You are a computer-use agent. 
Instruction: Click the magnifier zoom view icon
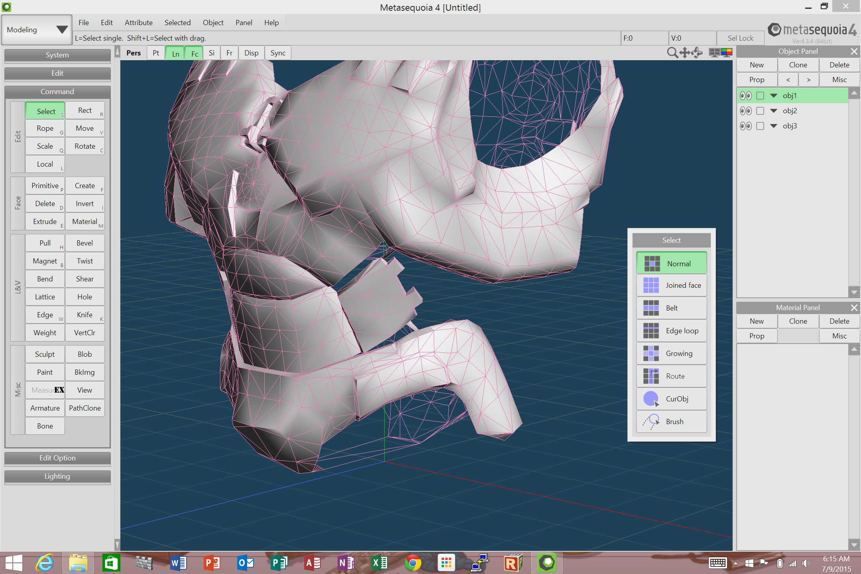tap(672, 53)
